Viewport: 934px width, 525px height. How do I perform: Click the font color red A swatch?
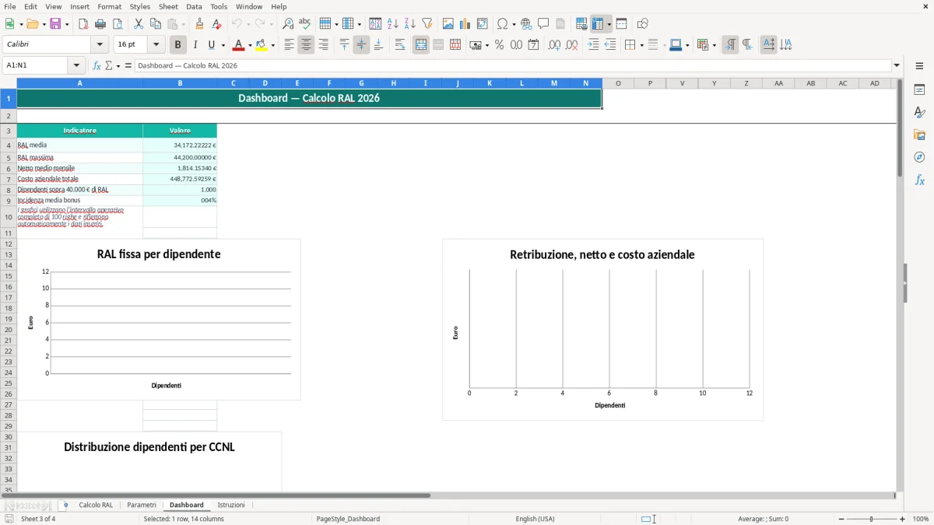(237, 45)
